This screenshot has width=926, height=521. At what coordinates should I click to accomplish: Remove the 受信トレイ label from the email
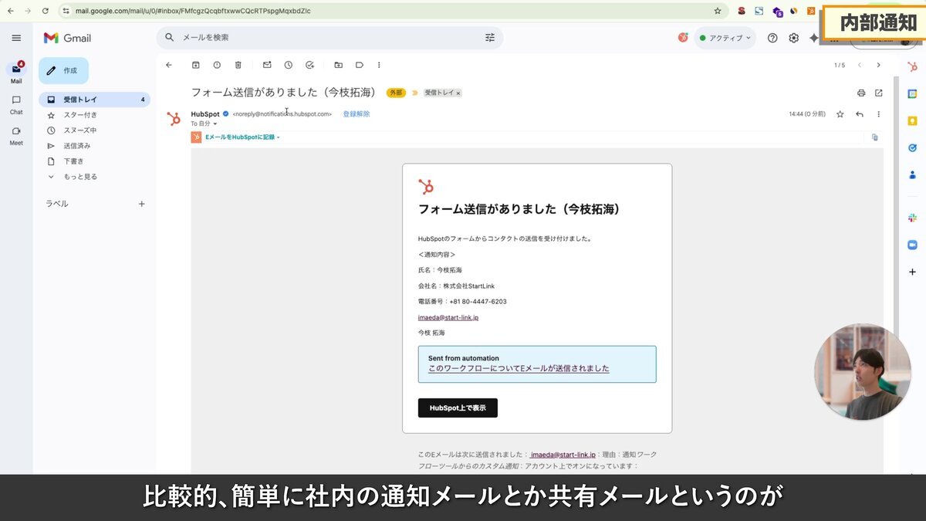tap(458, 93)
